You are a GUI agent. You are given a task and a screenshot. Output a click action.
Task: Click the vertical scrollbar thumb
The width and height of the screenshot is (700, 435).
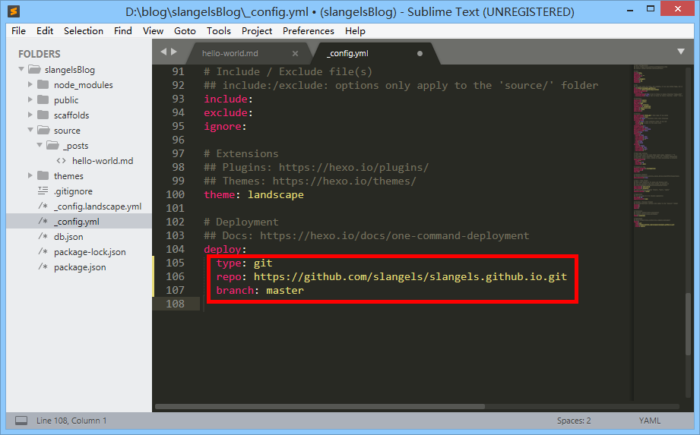click(689, 323)
